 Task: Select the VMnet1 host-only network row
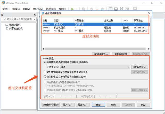click(x=96, y=28)
